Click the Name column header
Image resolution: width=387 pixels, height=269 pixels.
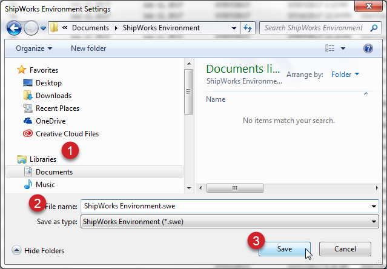point(216,99)
